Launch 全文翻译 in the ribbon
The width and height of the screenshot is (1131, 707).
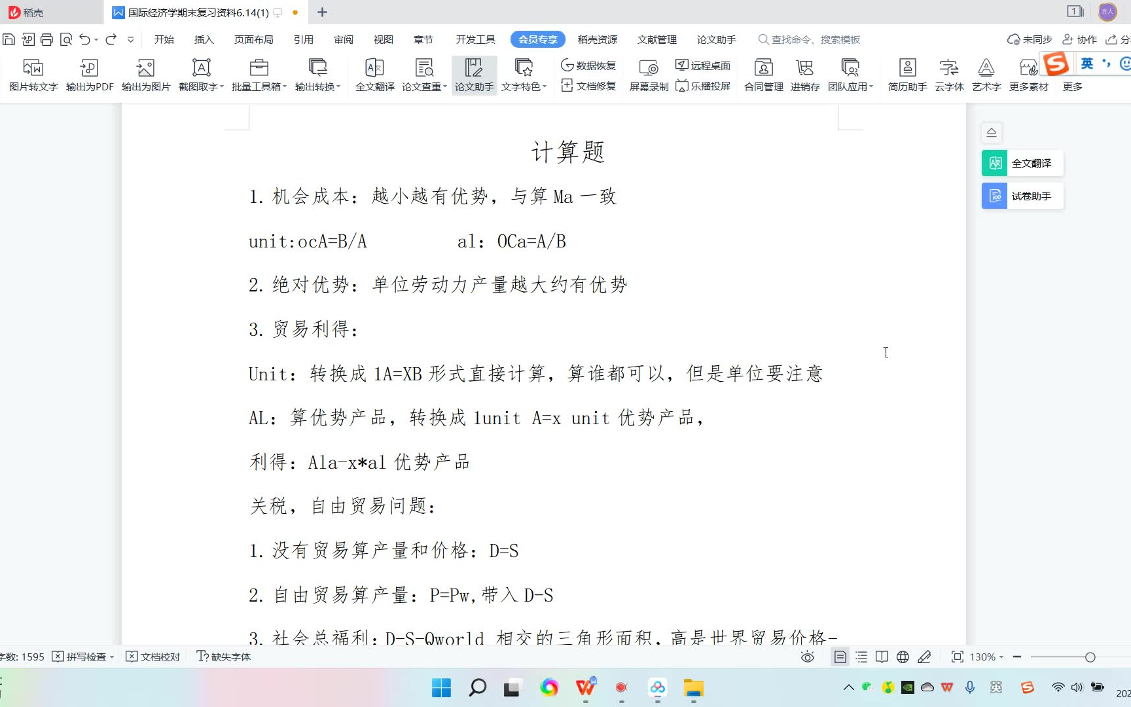[374, 75]
